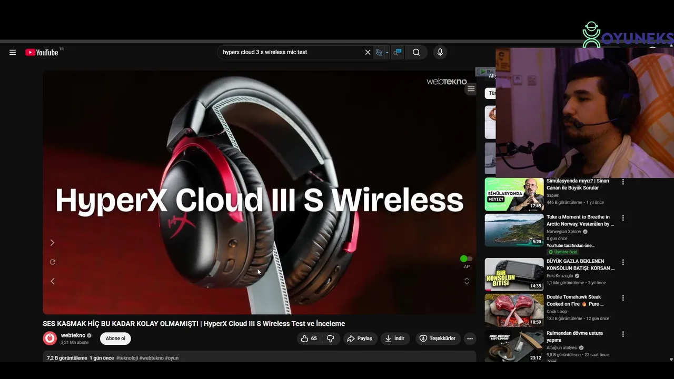
Task: Open the Arctic Norway video thumbnail
Action: (x=514, y=230)
